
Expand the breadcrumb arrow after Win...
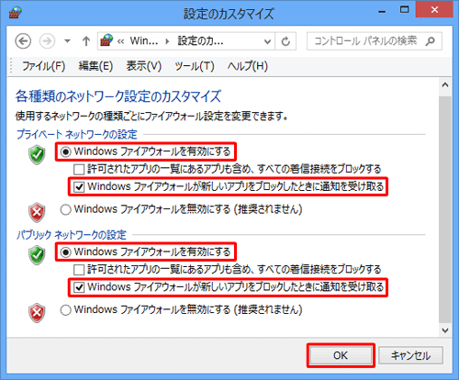(x=167, y=41)
